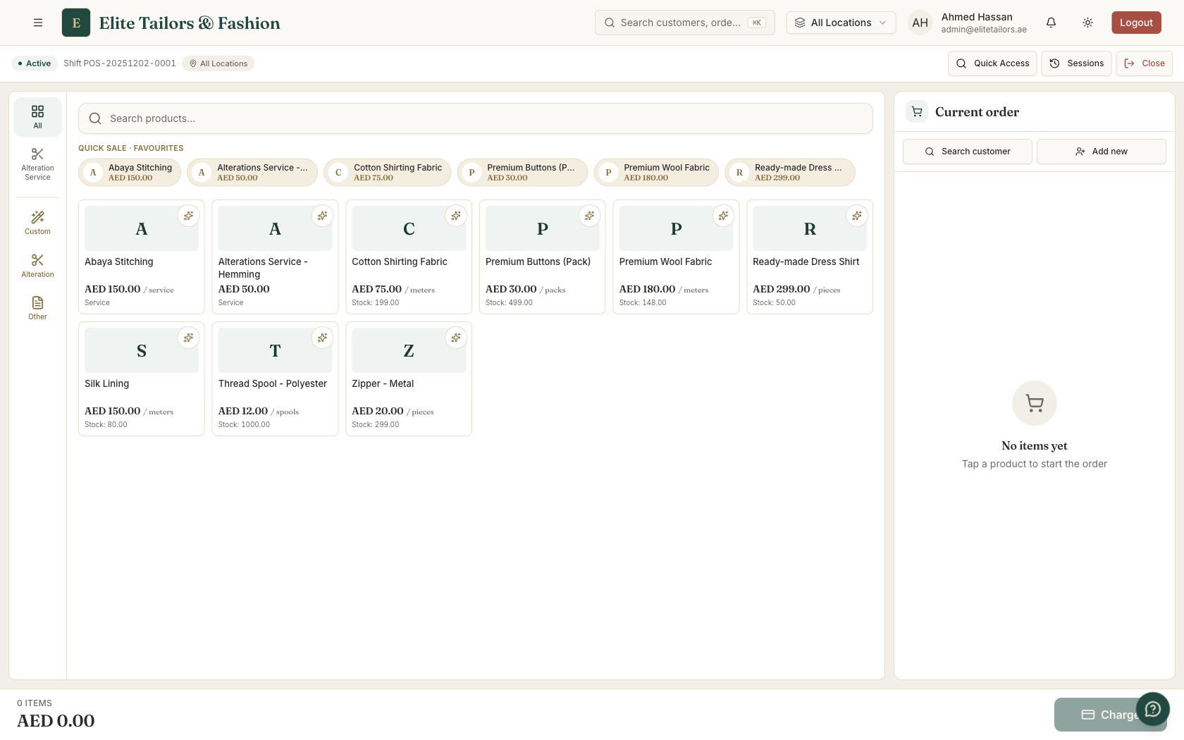Quick-add Premium Wool Fabric favourite chip
The width and height of the screenshot is (1184, 740).
656,173
